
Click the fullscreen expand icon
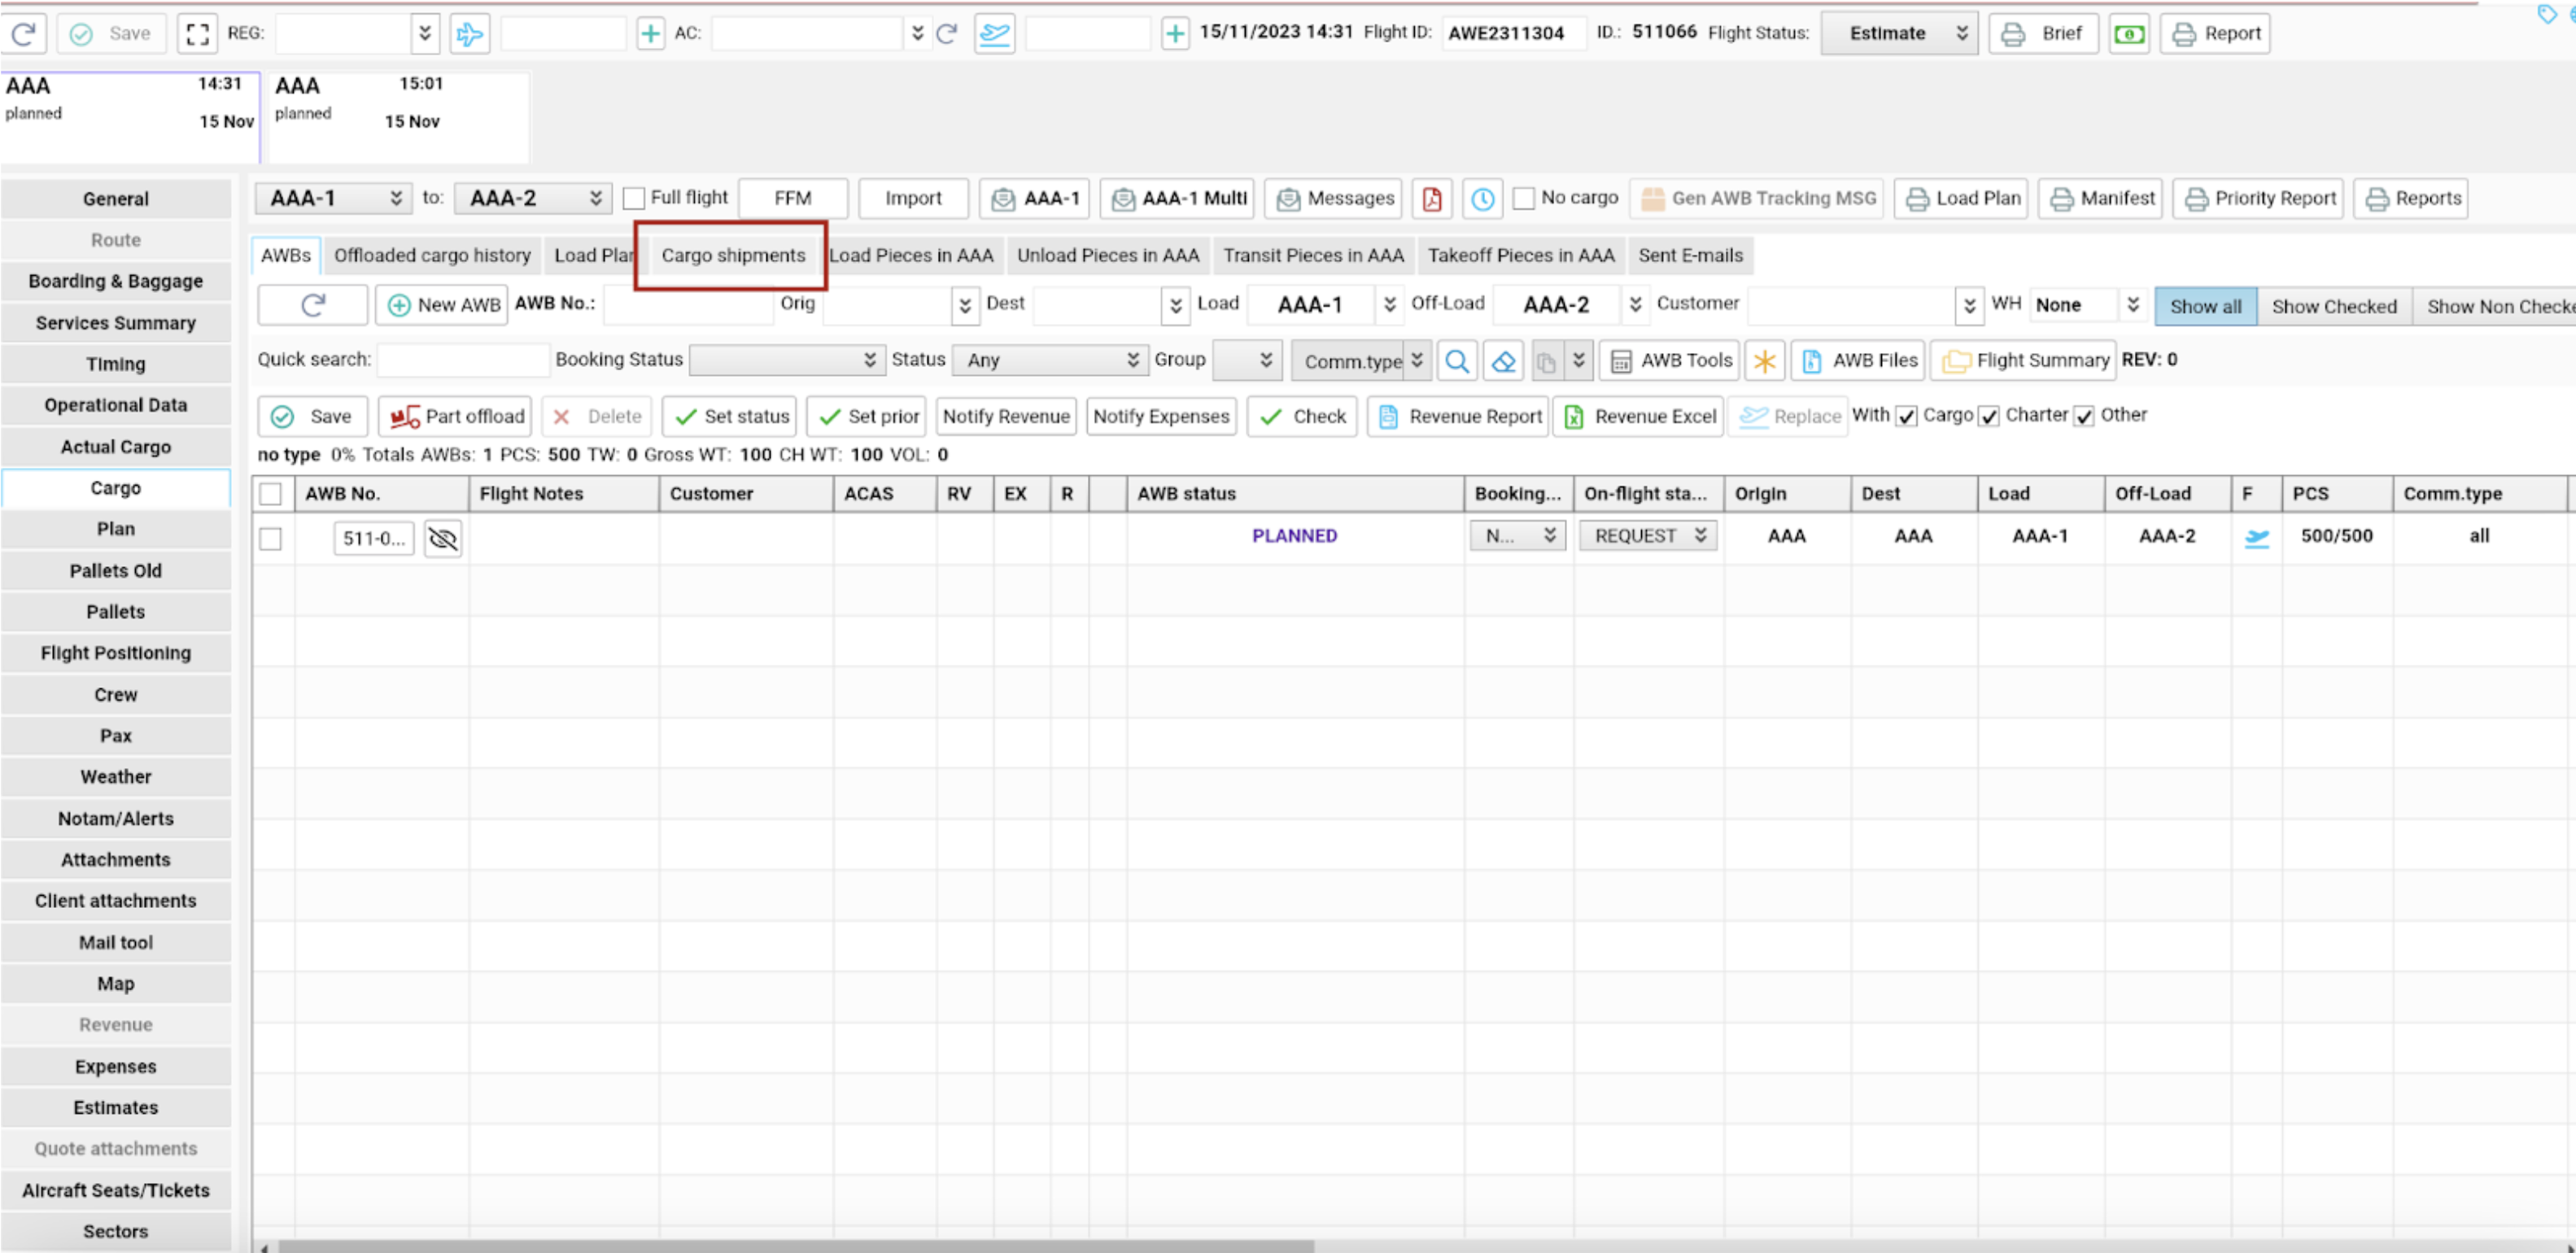197,33
